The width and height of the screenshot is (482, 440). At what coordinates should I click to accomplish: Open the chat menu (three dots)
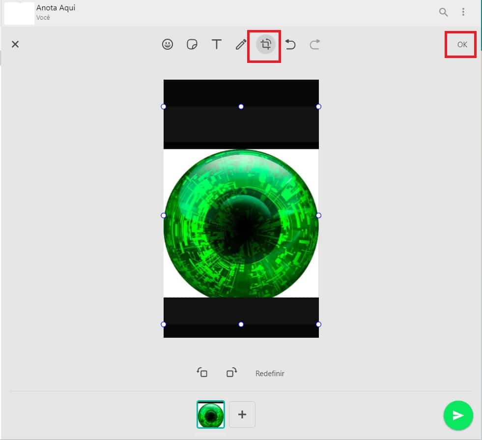(x=463, y=12)
